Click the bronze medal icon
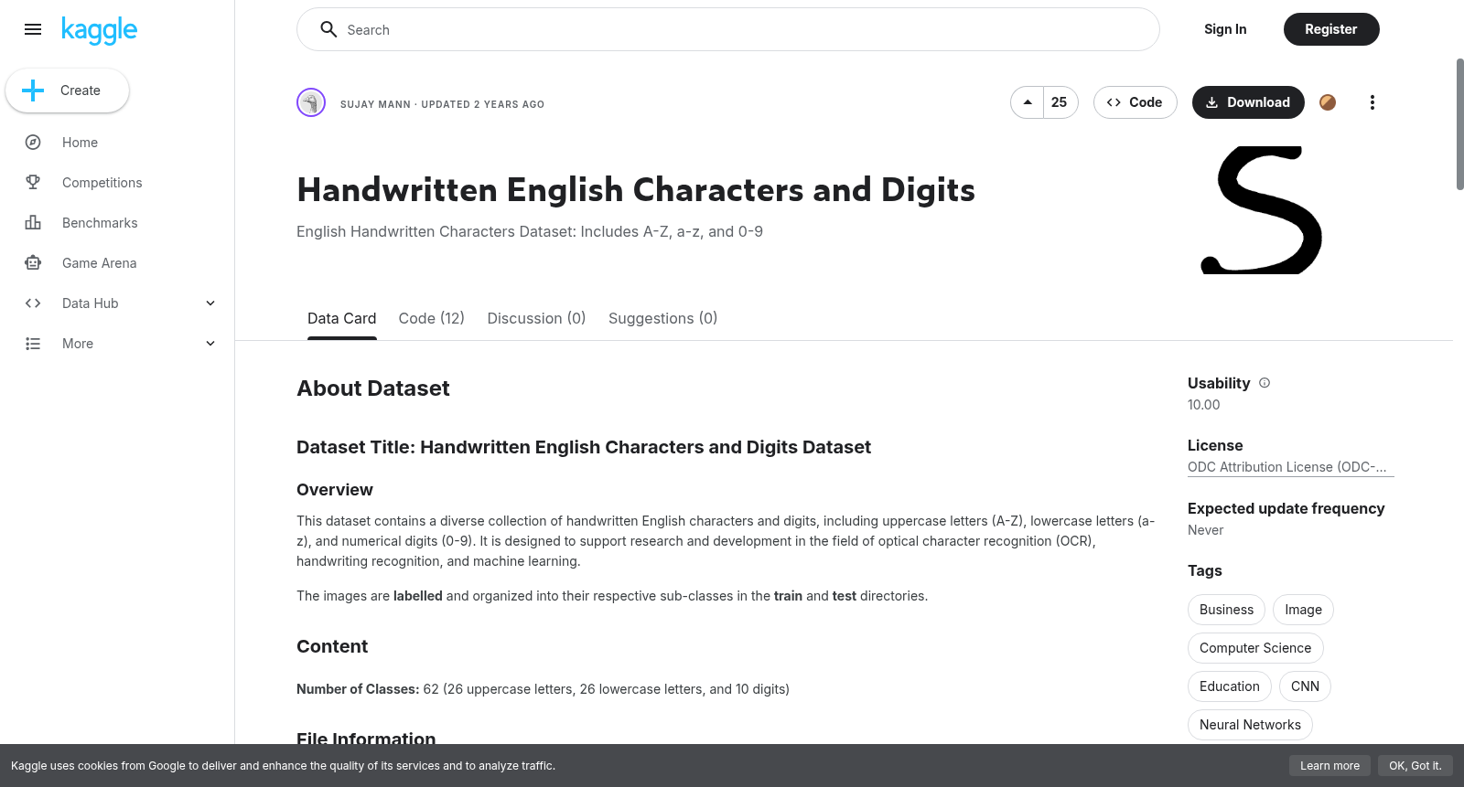 coord(1328,102)
